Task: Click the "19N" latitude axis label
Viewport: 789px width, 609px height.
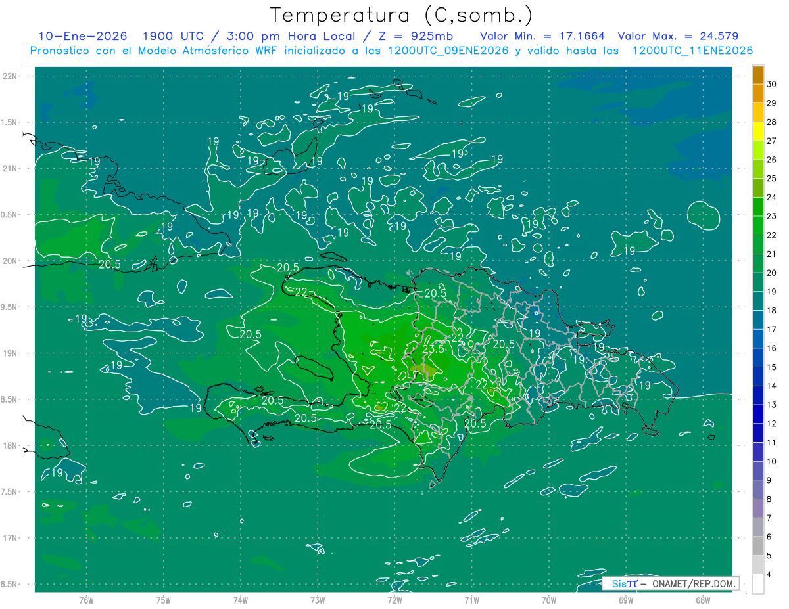Action: click(x=10, y=353)
